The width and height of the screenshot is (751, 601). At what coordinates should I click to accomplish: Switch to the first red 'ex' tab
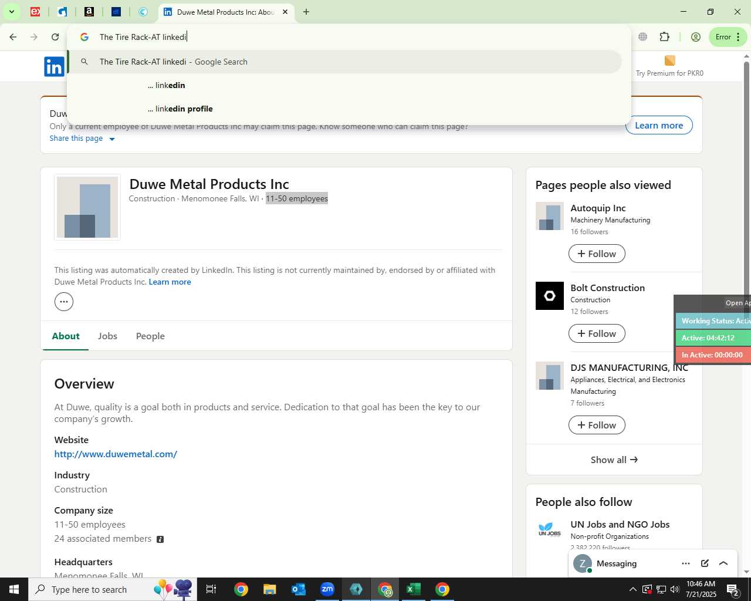[x=35, y=12]
